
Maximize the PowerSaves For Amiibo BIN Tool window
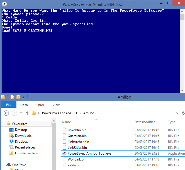(x=169, y=3)
